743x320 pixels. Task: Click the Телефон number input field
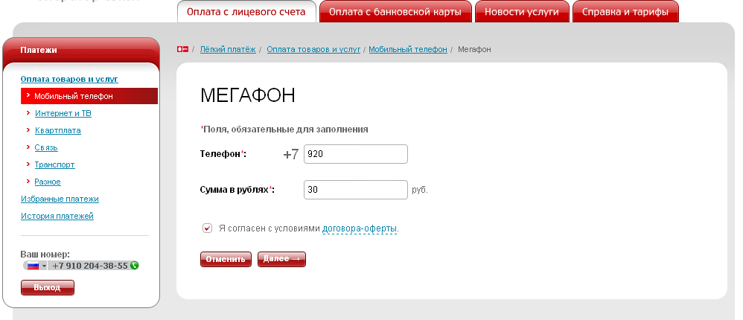point(356,154)
